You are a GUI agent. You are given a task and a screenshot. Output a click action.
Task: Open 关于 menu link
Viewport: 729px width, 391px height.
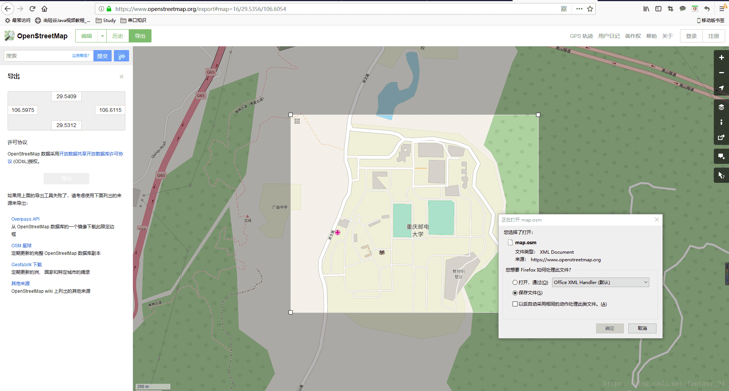coord(667,36)
